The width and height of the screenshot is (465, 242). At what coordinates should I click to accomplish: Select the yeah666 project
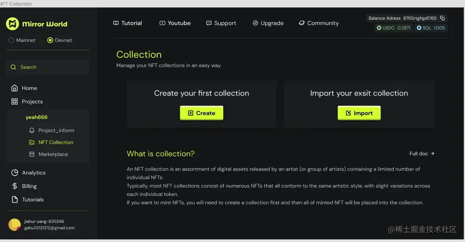pos(36,117)
